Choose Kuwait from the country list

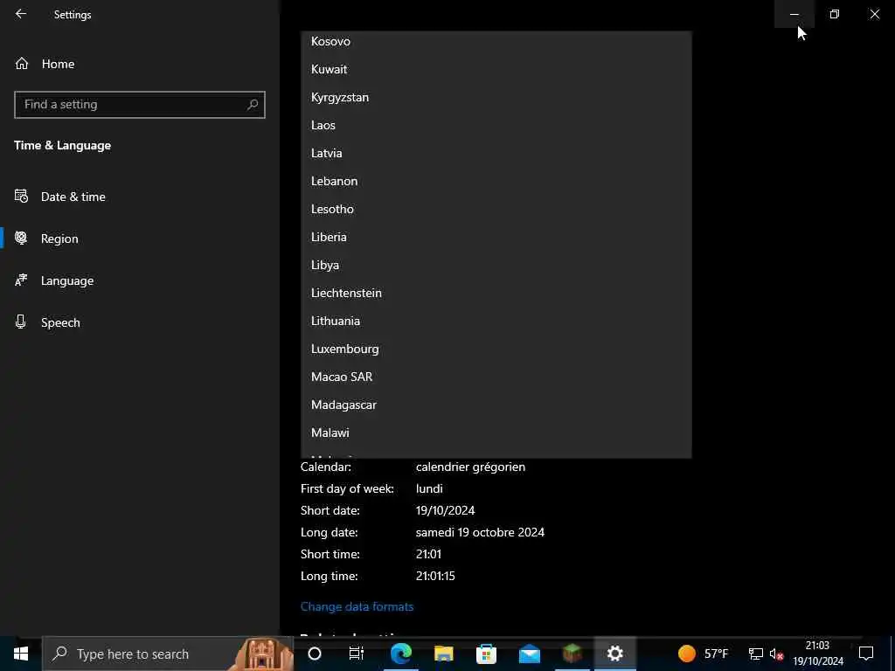tap(496, 69)
